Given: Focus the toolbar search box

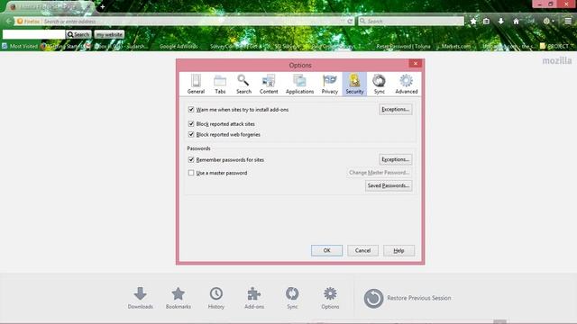Looking at the screenshot, I should (411, 22).
